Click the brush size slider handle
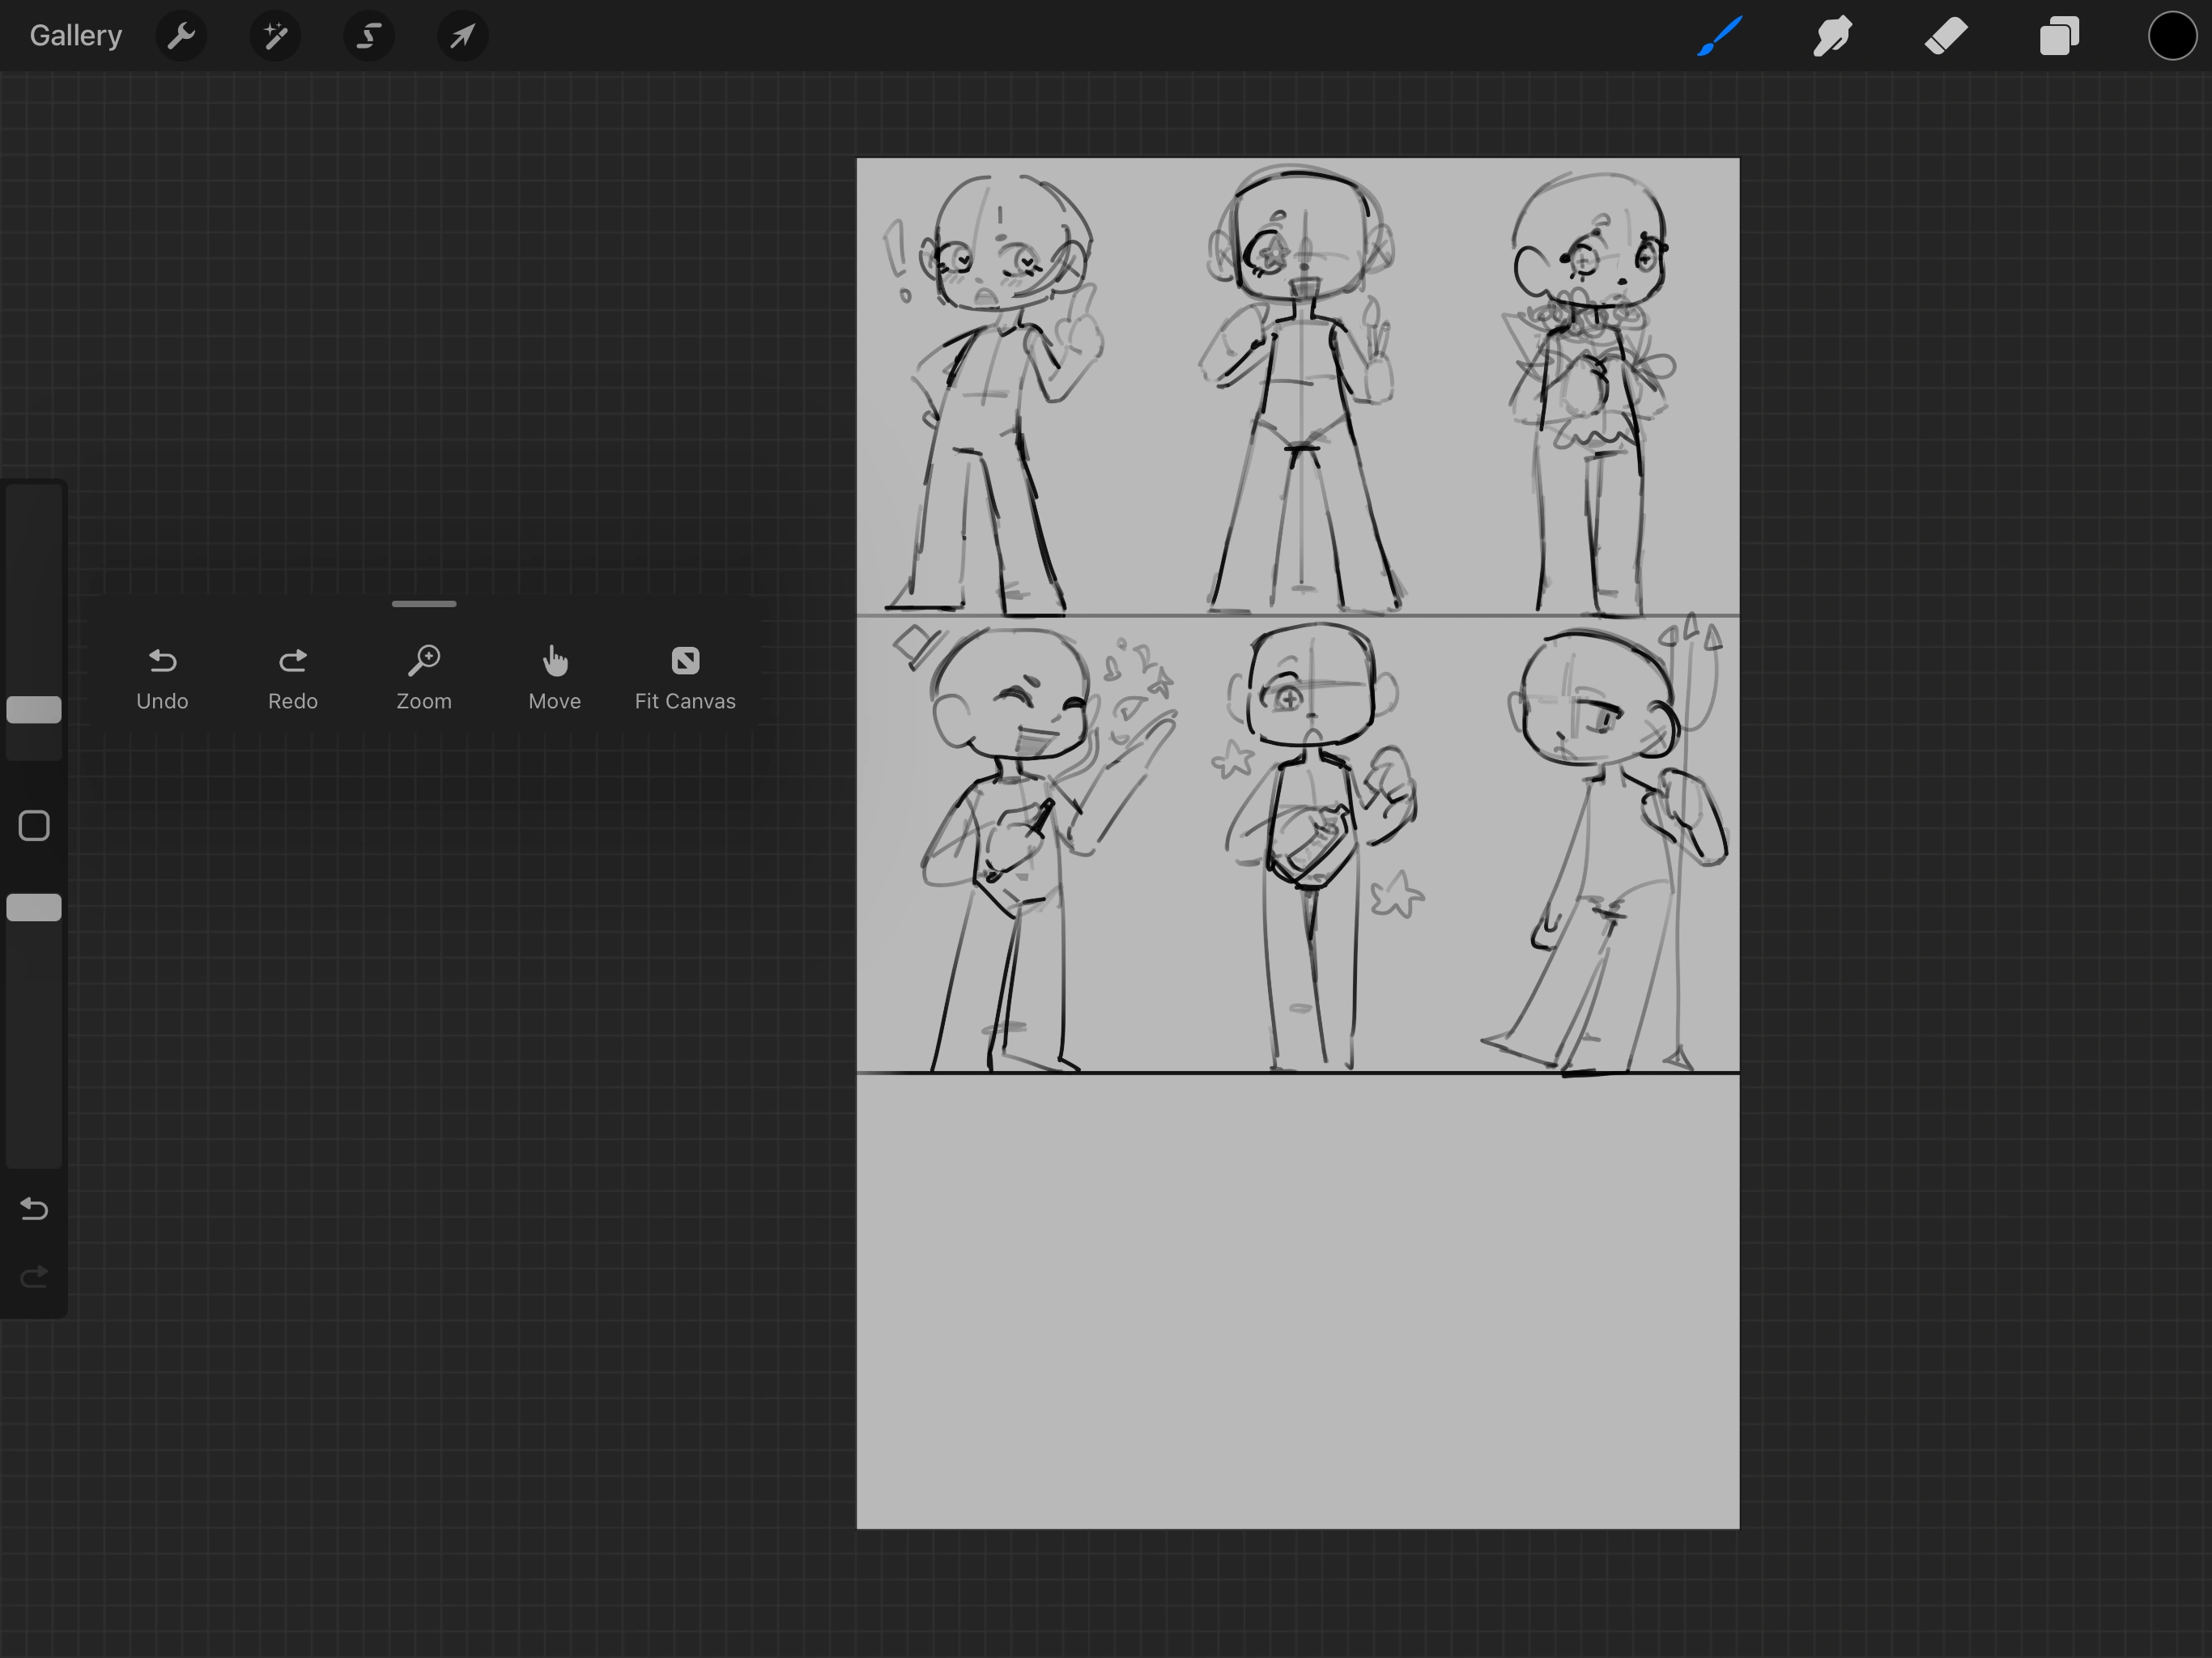 [x=34, y=710]
